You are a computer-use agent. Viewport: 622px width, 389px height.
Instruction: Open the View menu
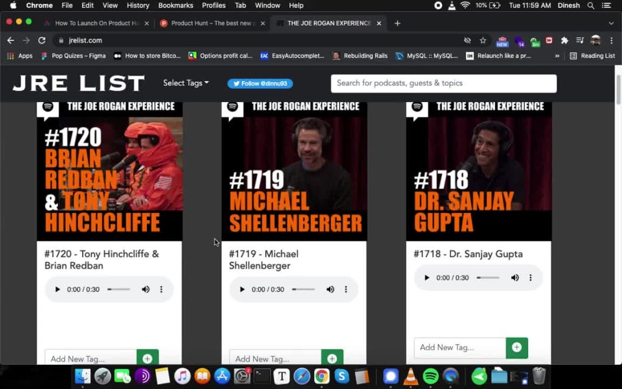coord(110,6)
